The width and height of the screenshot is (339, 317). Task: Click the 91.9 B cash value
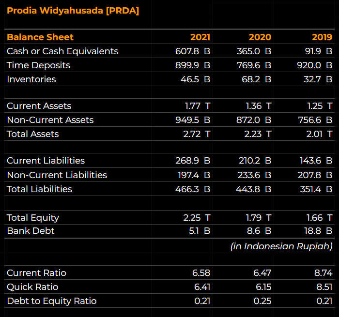pos(319,51)
